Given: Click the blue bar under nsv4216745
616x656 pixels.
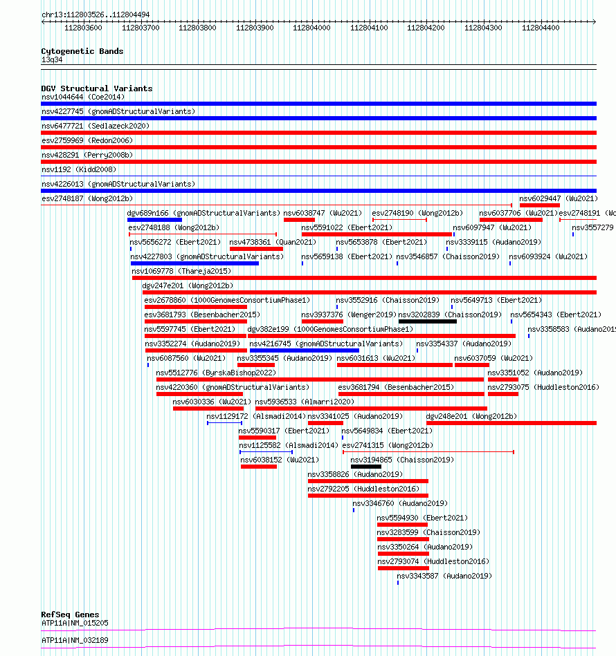Looking at the screenshot, I should (305, 350).
